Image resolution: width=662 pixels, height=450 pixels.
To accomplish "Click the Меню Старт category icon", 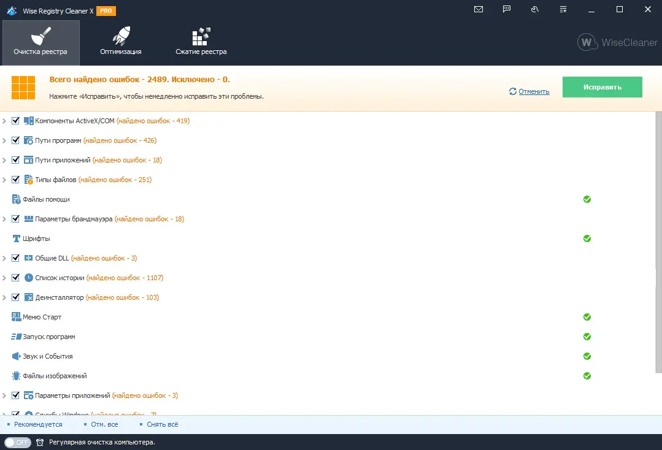I will (x=16, y=317).
